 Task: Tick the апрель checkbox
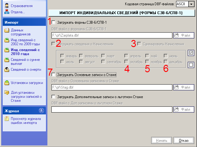tap(126, 56)
